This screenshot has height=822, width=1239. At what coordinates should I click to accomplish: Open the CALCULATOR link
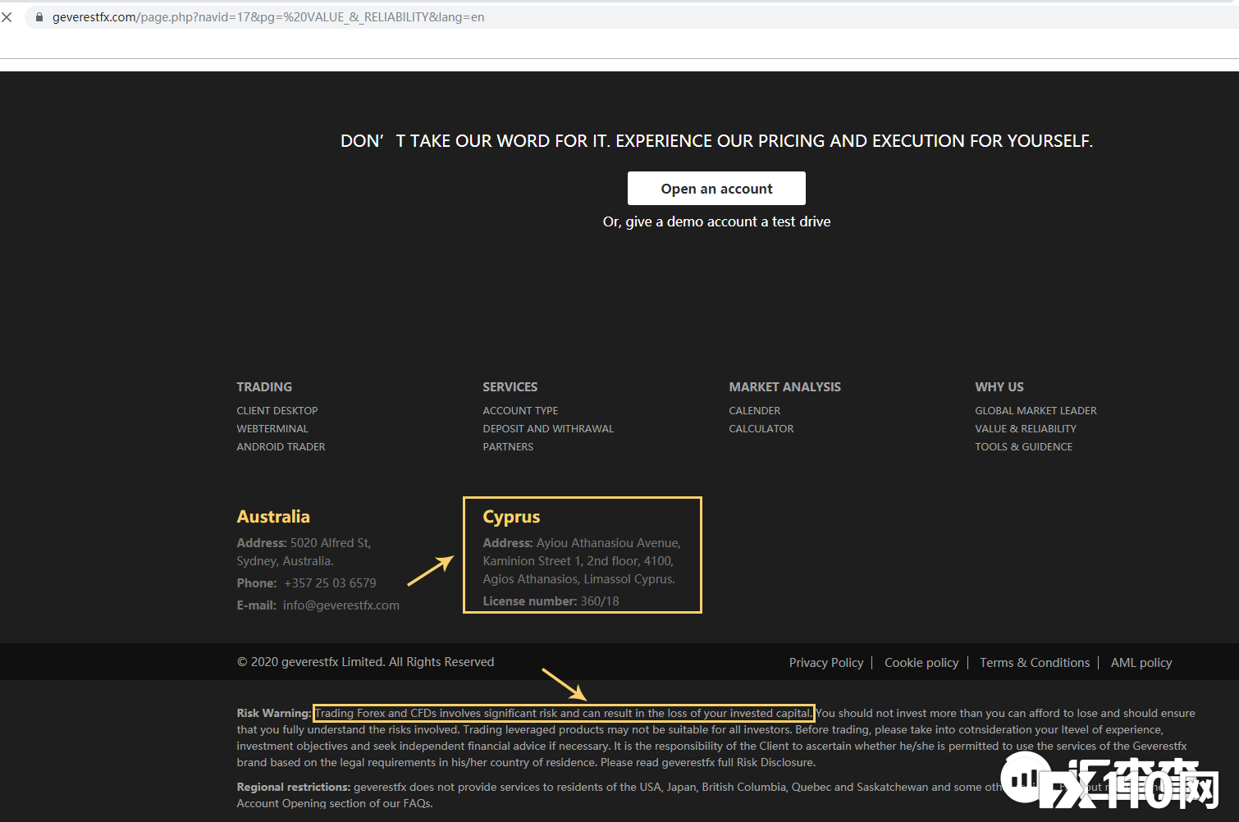click(761, 428)
